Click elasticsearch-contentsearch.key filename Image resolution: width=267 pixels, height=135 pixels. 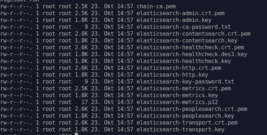coord(187,41)
